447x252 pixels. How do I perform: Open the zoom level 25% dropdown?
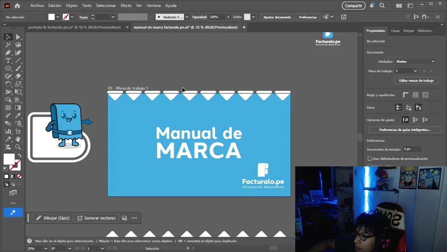point(46,248)
